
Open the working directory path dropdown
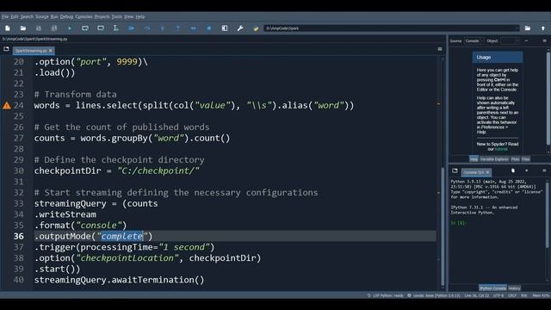(517, 28)
